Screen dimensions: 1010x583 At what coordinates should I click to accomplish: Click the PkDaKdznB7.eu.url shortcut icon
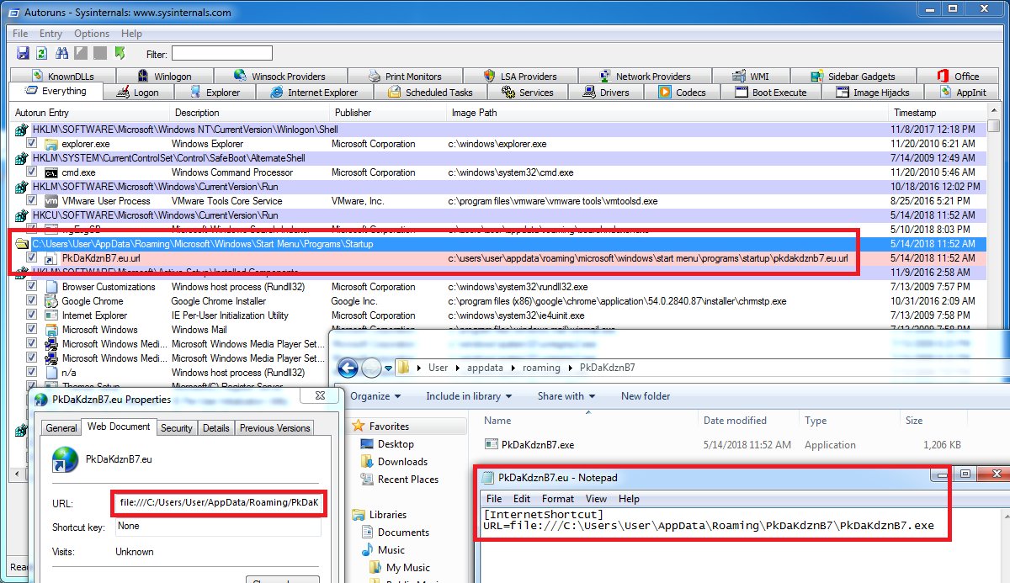click(51, 258)
